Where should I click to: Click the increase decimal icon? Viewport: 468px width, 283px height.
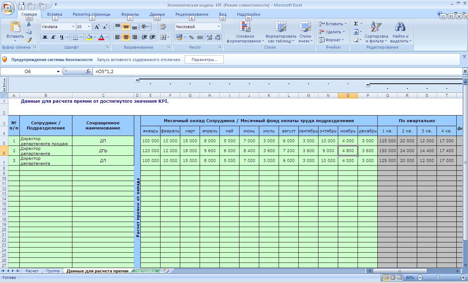tap(209, 37)
